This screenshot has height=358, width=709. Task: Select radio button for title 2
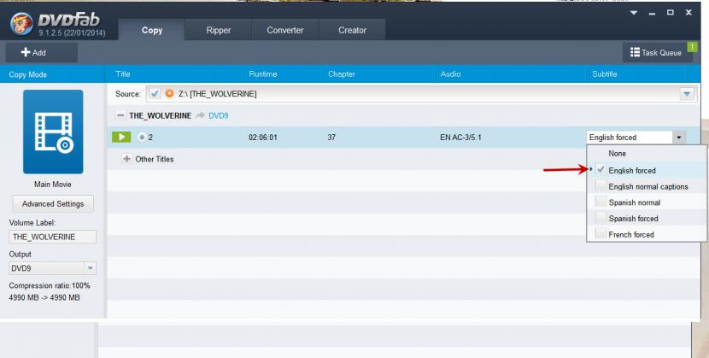(x=142, y=137)
